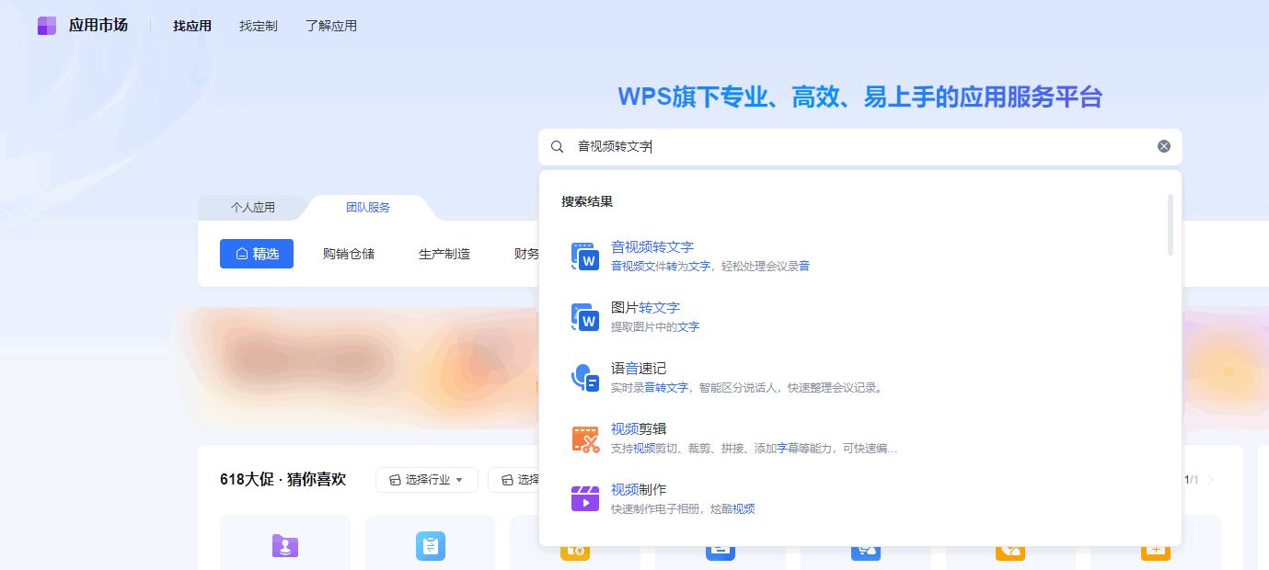Open 找应用 in the top navigation
1269x570 pixels.
192,26
